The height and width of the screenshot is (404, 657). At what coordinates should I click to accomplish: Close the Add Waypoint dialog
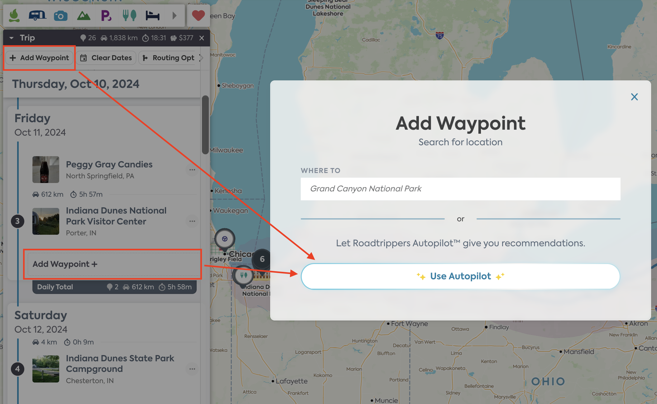click(x=634, y=97)
